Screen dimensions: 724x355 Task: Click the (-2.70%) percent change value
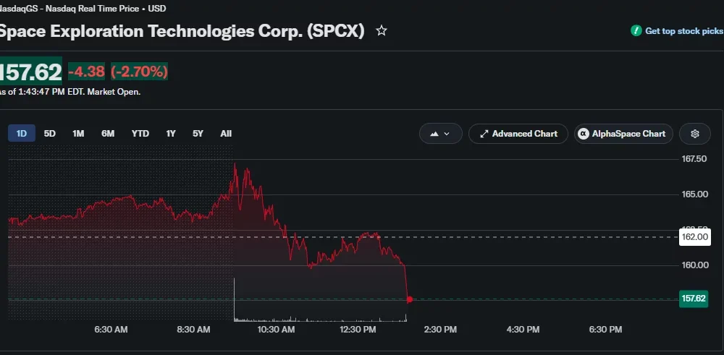139,72
